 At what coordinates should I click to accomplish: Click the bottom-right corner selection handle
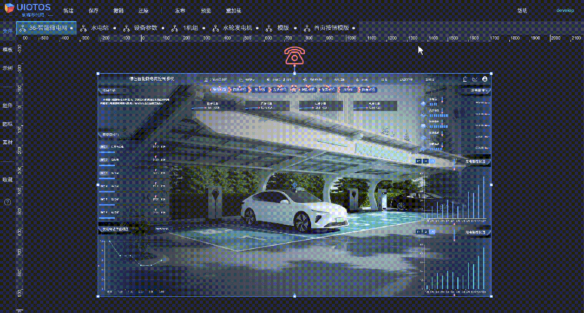click(491, 296)
